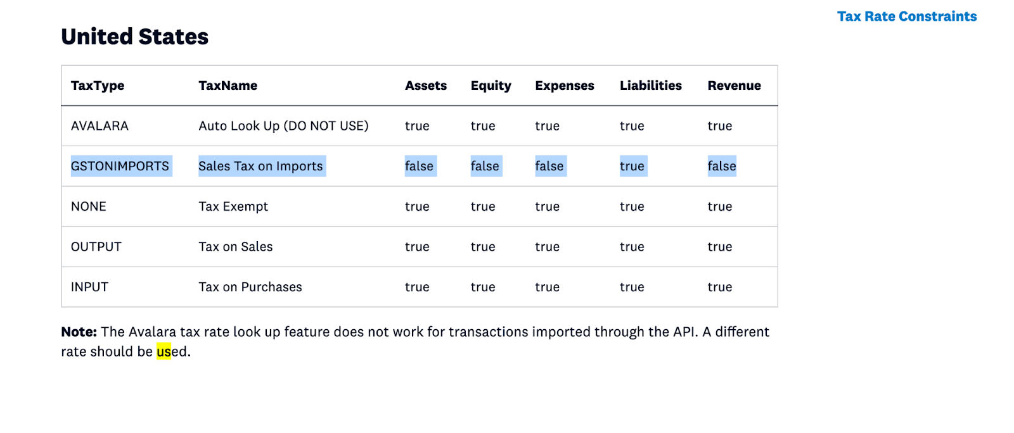Click Auto Look Up (DO NOT USE) text
The width and height of the screenshot is (1014, 433).
click(283, 126)
